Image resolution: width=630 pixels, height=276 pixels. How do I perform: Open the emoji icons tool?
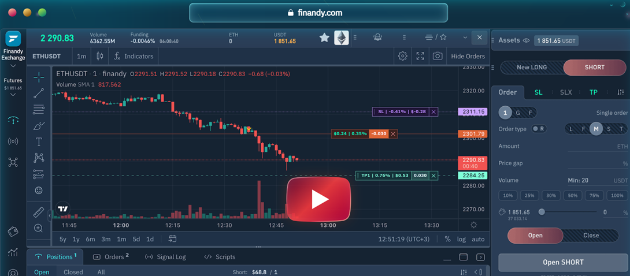(x=39, y=190)
